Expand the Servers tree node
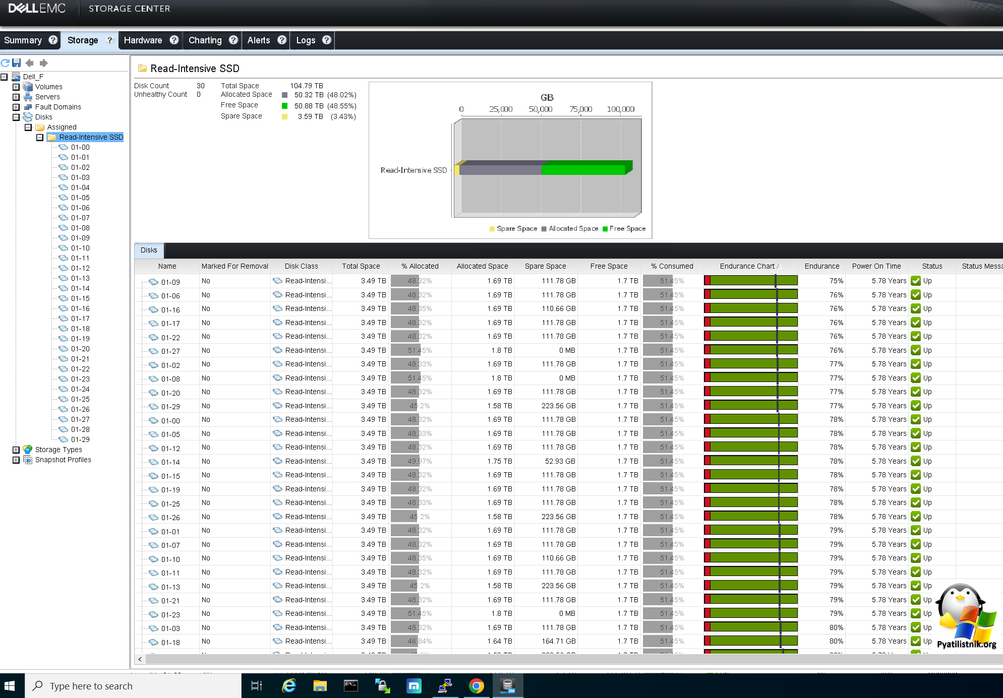The width and height of the screenshot is (1003, 698). [x=16, y=97]
